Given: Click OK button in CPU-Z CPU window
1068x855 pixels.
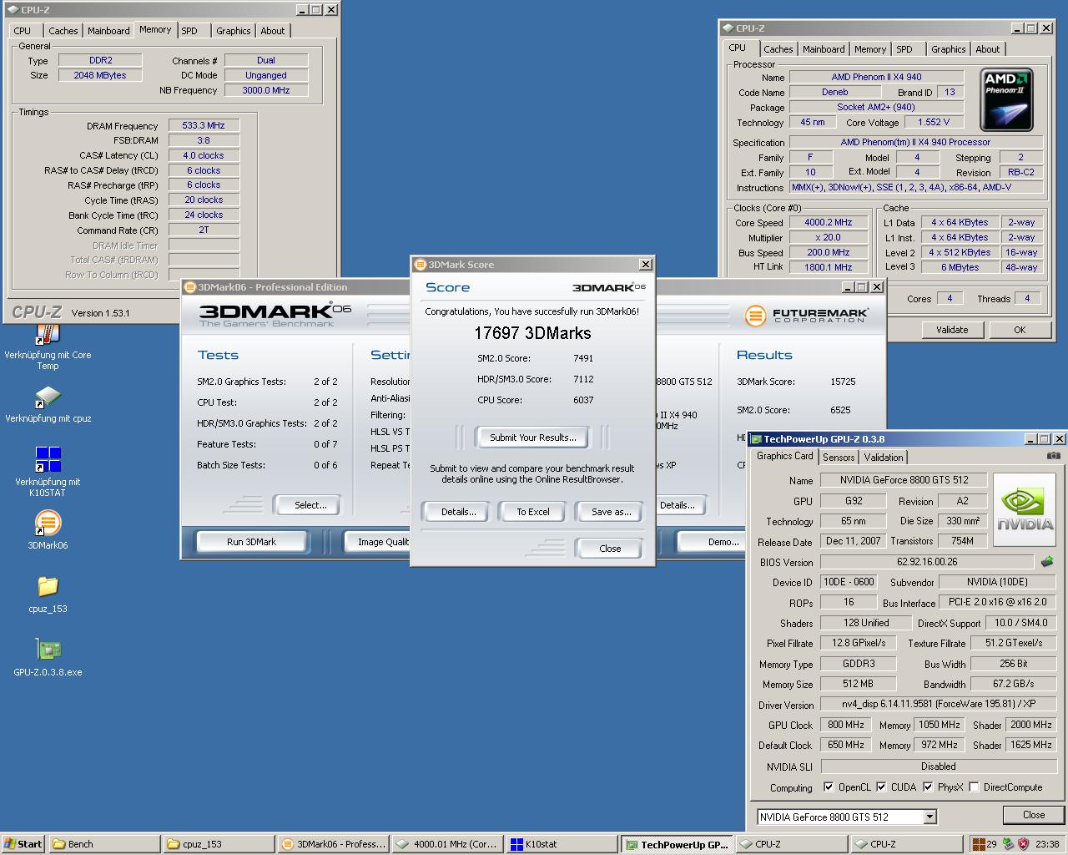Looking at the screenshot, I should click(1020, 330).
